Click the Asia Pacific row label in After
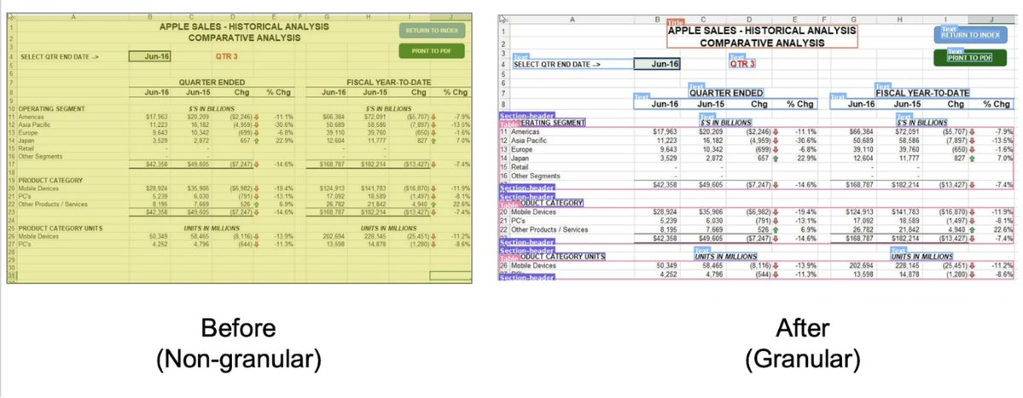The width and height of the screenshot is (1023, 398). point(530,140)
